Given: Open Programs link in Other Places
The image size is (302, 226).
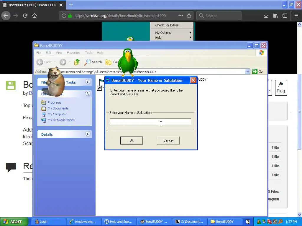Looking at the screenshot, I should (54, 102).
